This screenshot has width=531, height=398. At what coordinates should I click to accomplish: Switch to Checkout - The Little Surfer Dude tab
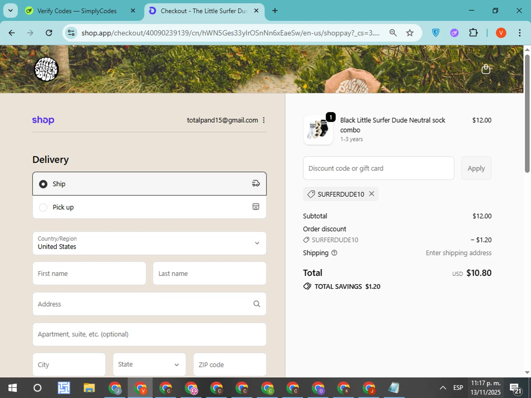point(204,11)
